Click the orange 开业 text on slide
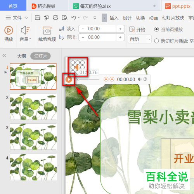Viewport: 194px width, 194px height. [184, 159]
